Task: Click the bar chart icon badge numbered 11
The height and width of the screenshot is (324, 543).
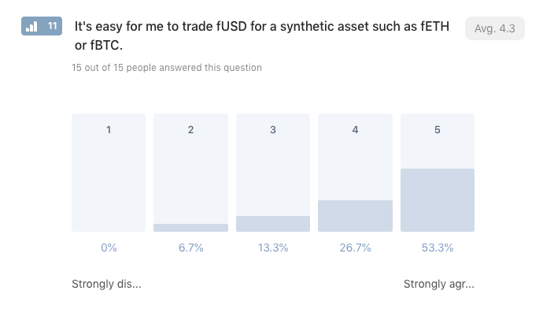Action: (42, 26)
